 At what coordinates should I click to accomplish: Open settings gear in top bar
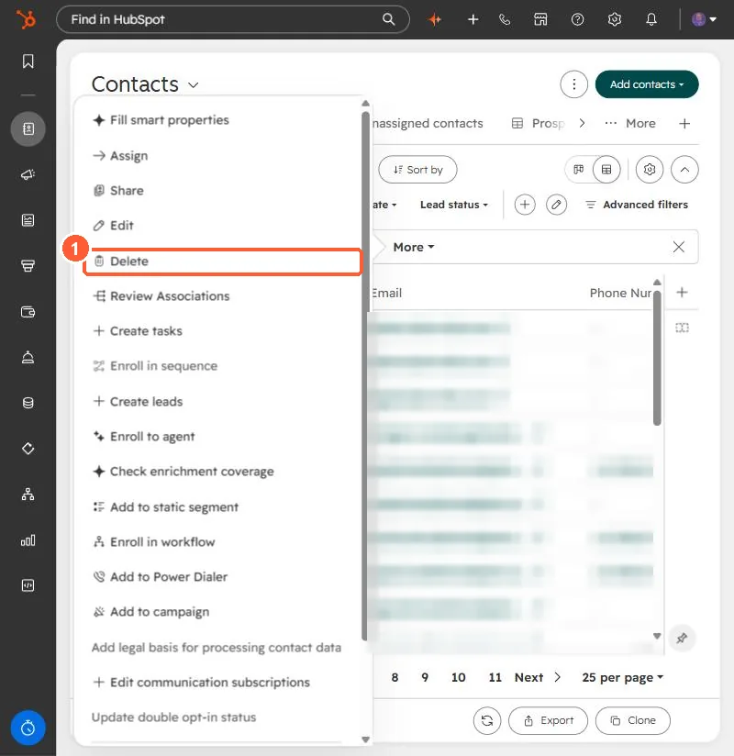tap(615, 19)
